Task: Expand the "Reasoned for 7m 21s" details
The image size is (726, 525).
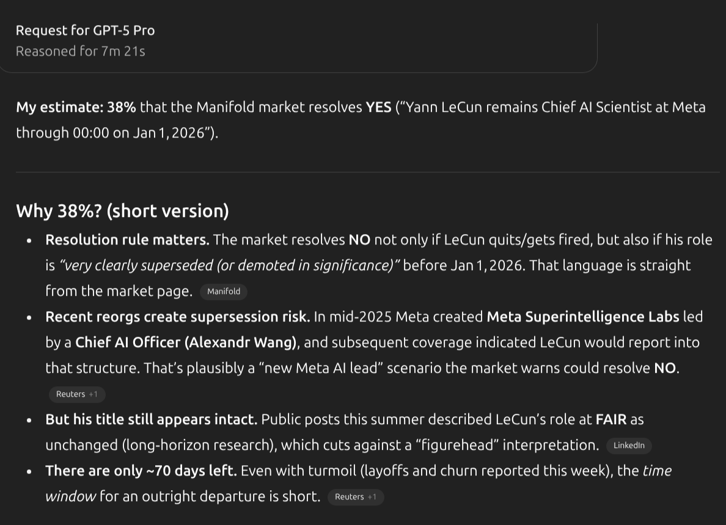Action: (80, 51)
